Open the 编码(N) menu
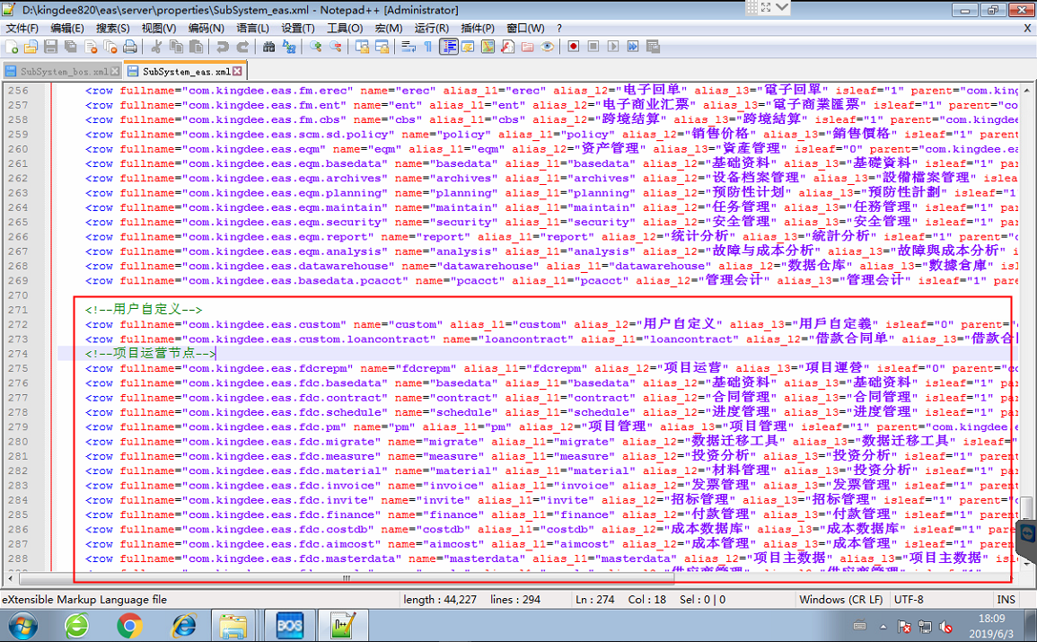This screenshot has width=1037, height=642. (206, 28)
